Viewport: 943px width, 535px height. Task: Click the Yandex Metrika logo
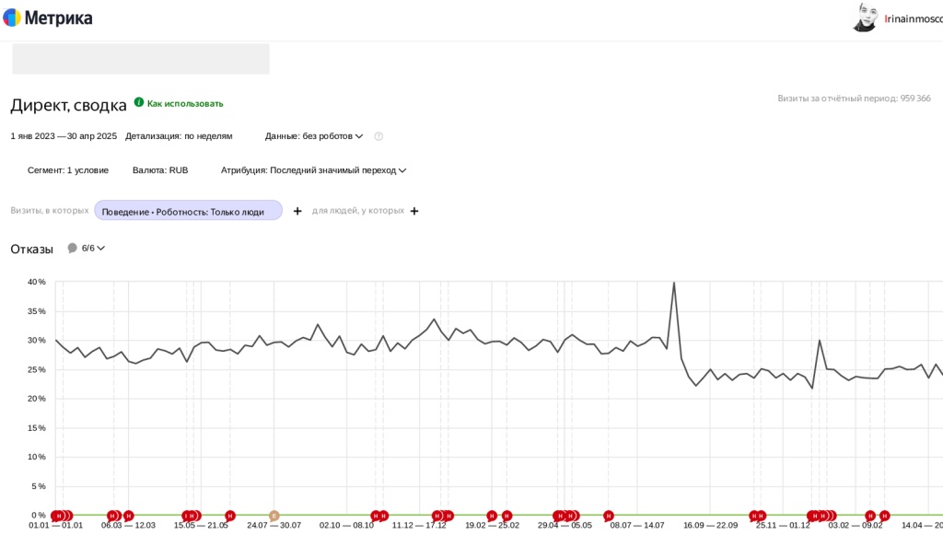(48, 17)
